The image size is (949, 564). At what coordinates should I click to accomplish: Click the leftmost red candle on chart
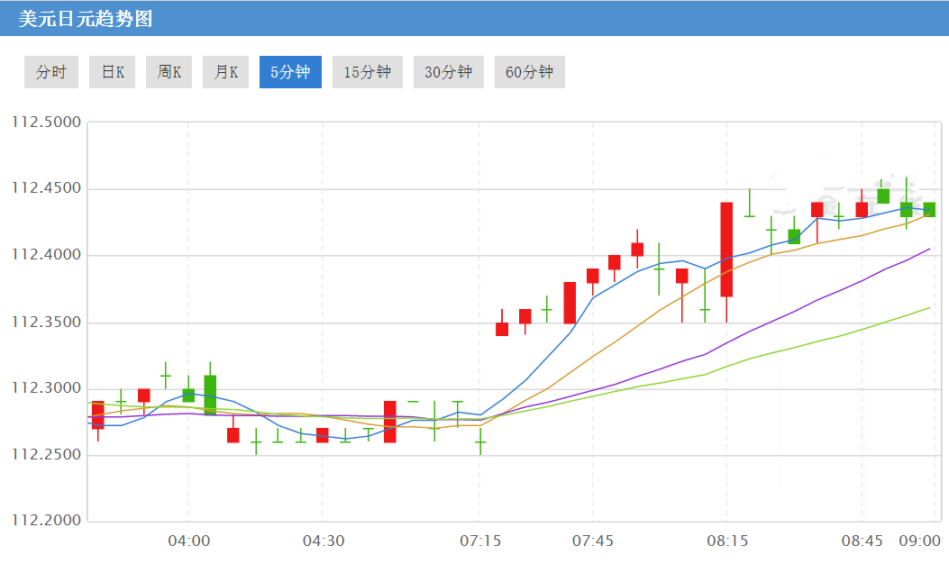click(x=98, y=414)
